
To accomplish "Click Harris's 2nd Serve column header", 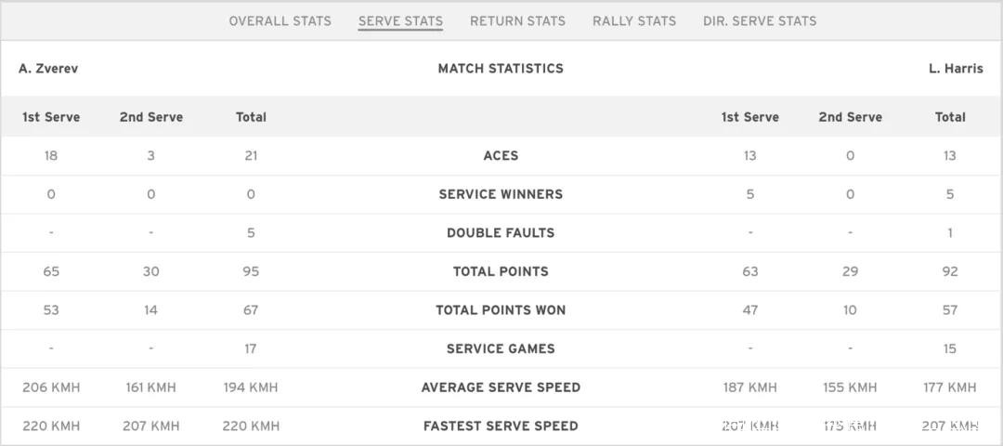I will click(x=851, y=117).
